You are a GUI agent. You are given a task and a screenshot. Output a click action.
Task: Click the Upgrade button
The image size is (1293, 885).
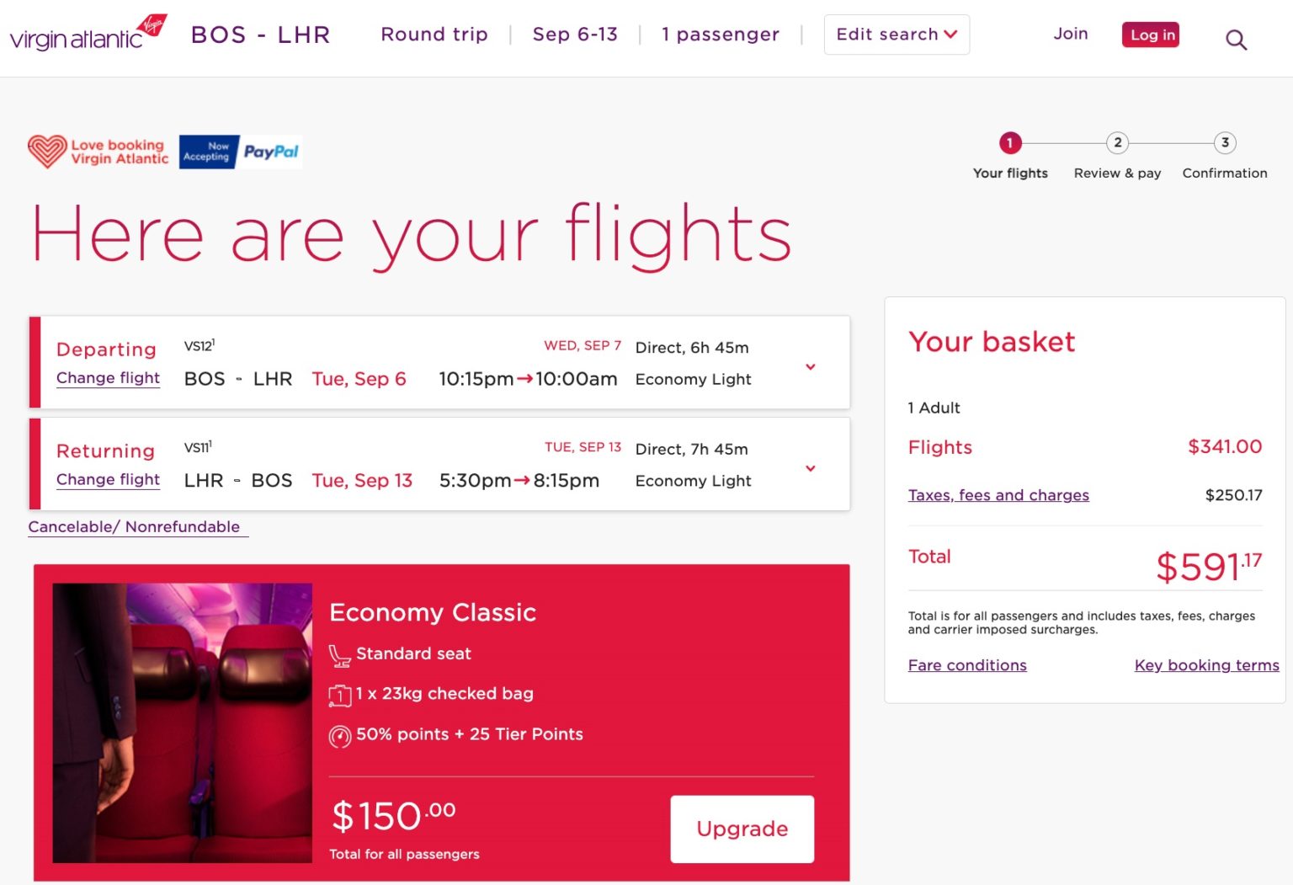click(742, 829)
